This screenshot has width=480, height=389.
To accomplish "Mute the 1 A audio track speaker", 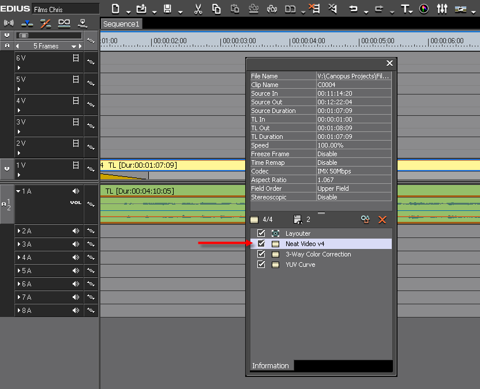I will point(76,191).
